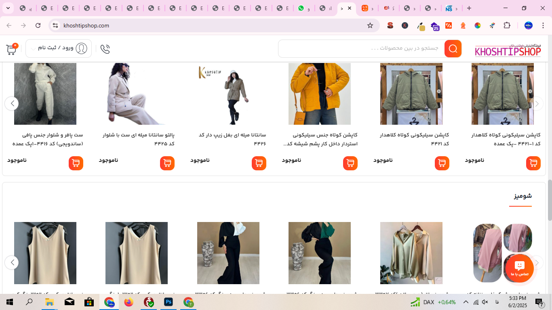Open پالتو سانتانا میله ای title link

click(x=139, y=139)
